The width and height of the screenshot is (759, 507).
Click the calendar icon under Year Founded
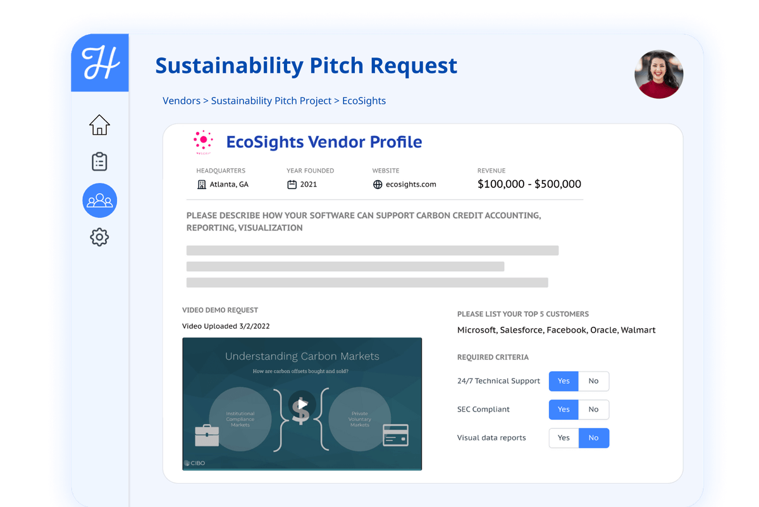(x=290, y=184)
